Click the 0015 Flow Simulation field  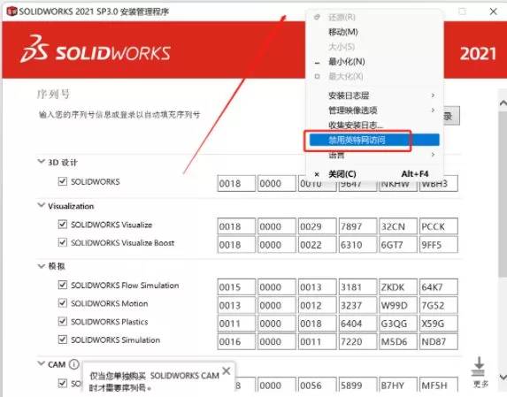pos(236,286)
